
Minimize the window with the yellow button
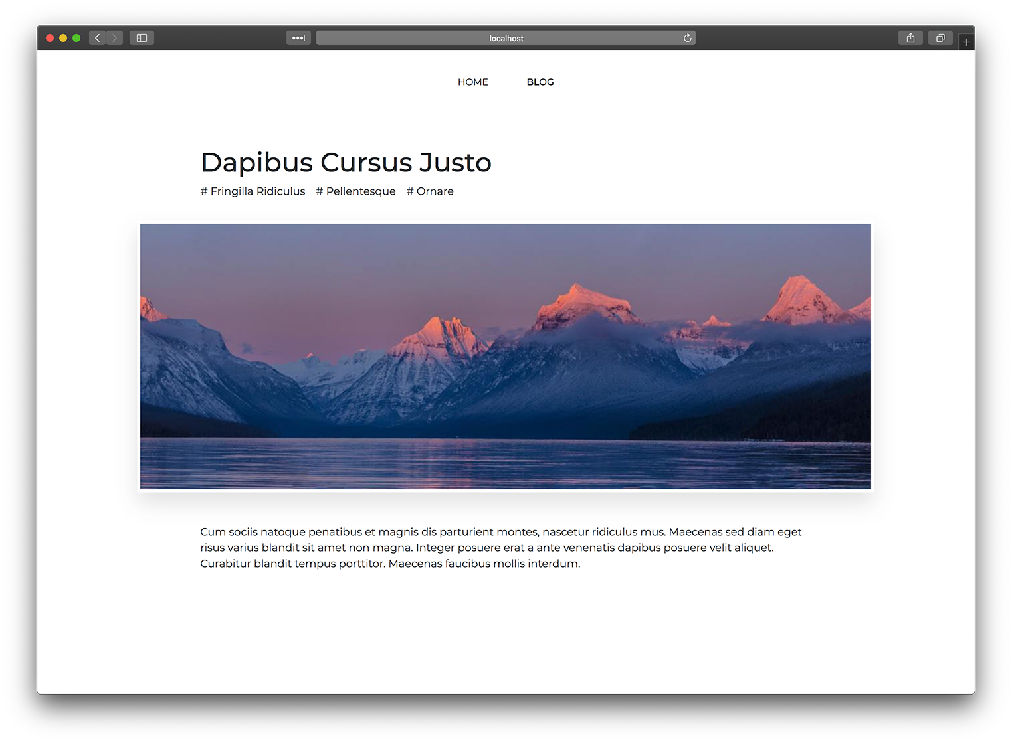[x=63, y=38]
